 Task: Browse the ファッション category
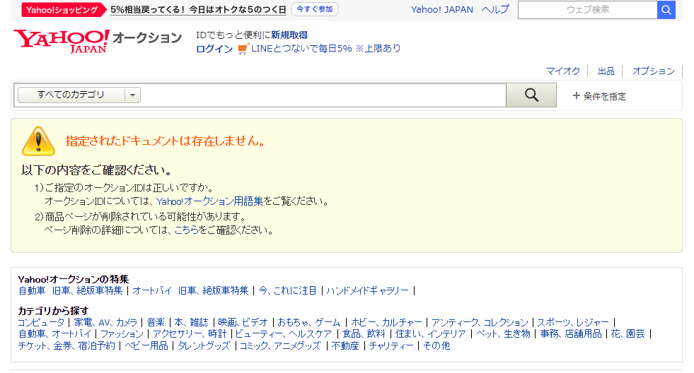pyautogui.click(x=122, y=334)
